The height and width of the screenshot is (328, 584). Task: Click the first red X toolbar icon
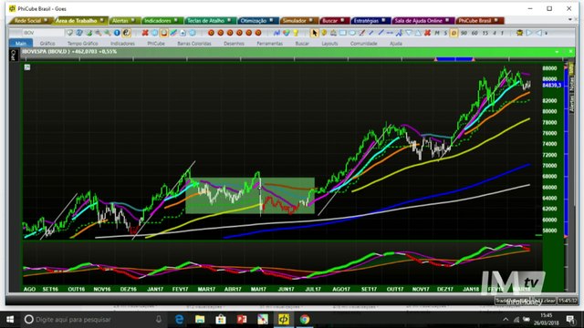tap(145, 33)
